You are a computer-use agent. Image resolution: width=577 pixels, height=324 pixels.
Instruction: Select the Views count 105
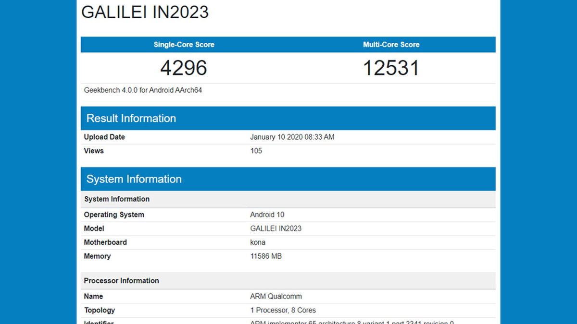pos(255,151)
